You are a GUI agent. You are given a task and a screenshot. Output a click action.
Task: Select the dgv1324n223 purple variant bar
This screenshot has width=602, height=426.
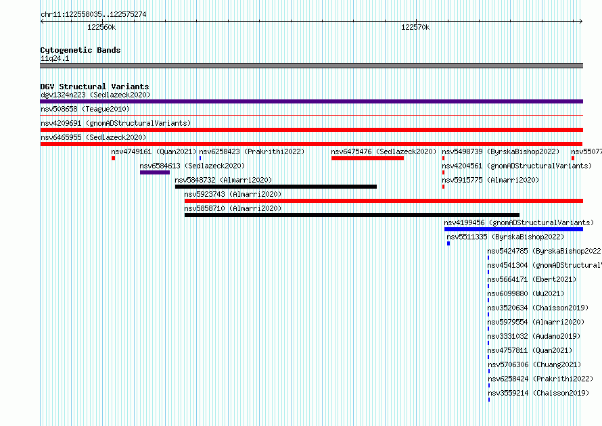pos(311,101)
